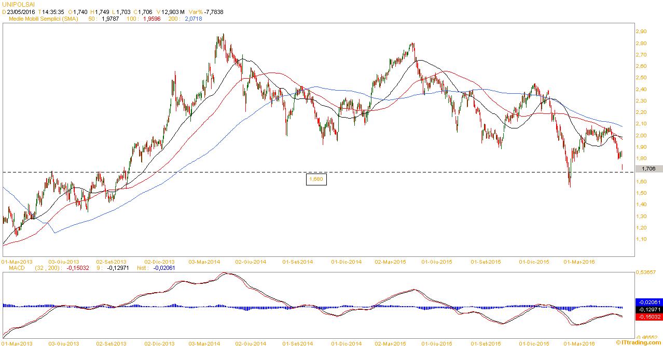The width and height of the screenshot is (663, 346).
Task: Click the SMA 50 value 1,9787
Action: [x=102, y=19]
